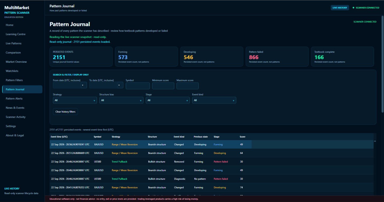384x202 pixels.
Task: Sort by Event kind column header
Action: point(179,137)
